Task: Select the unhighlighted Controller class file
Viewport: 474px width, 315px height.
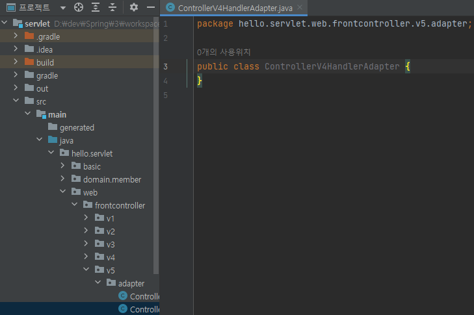Action: click(x=138, y=296)
